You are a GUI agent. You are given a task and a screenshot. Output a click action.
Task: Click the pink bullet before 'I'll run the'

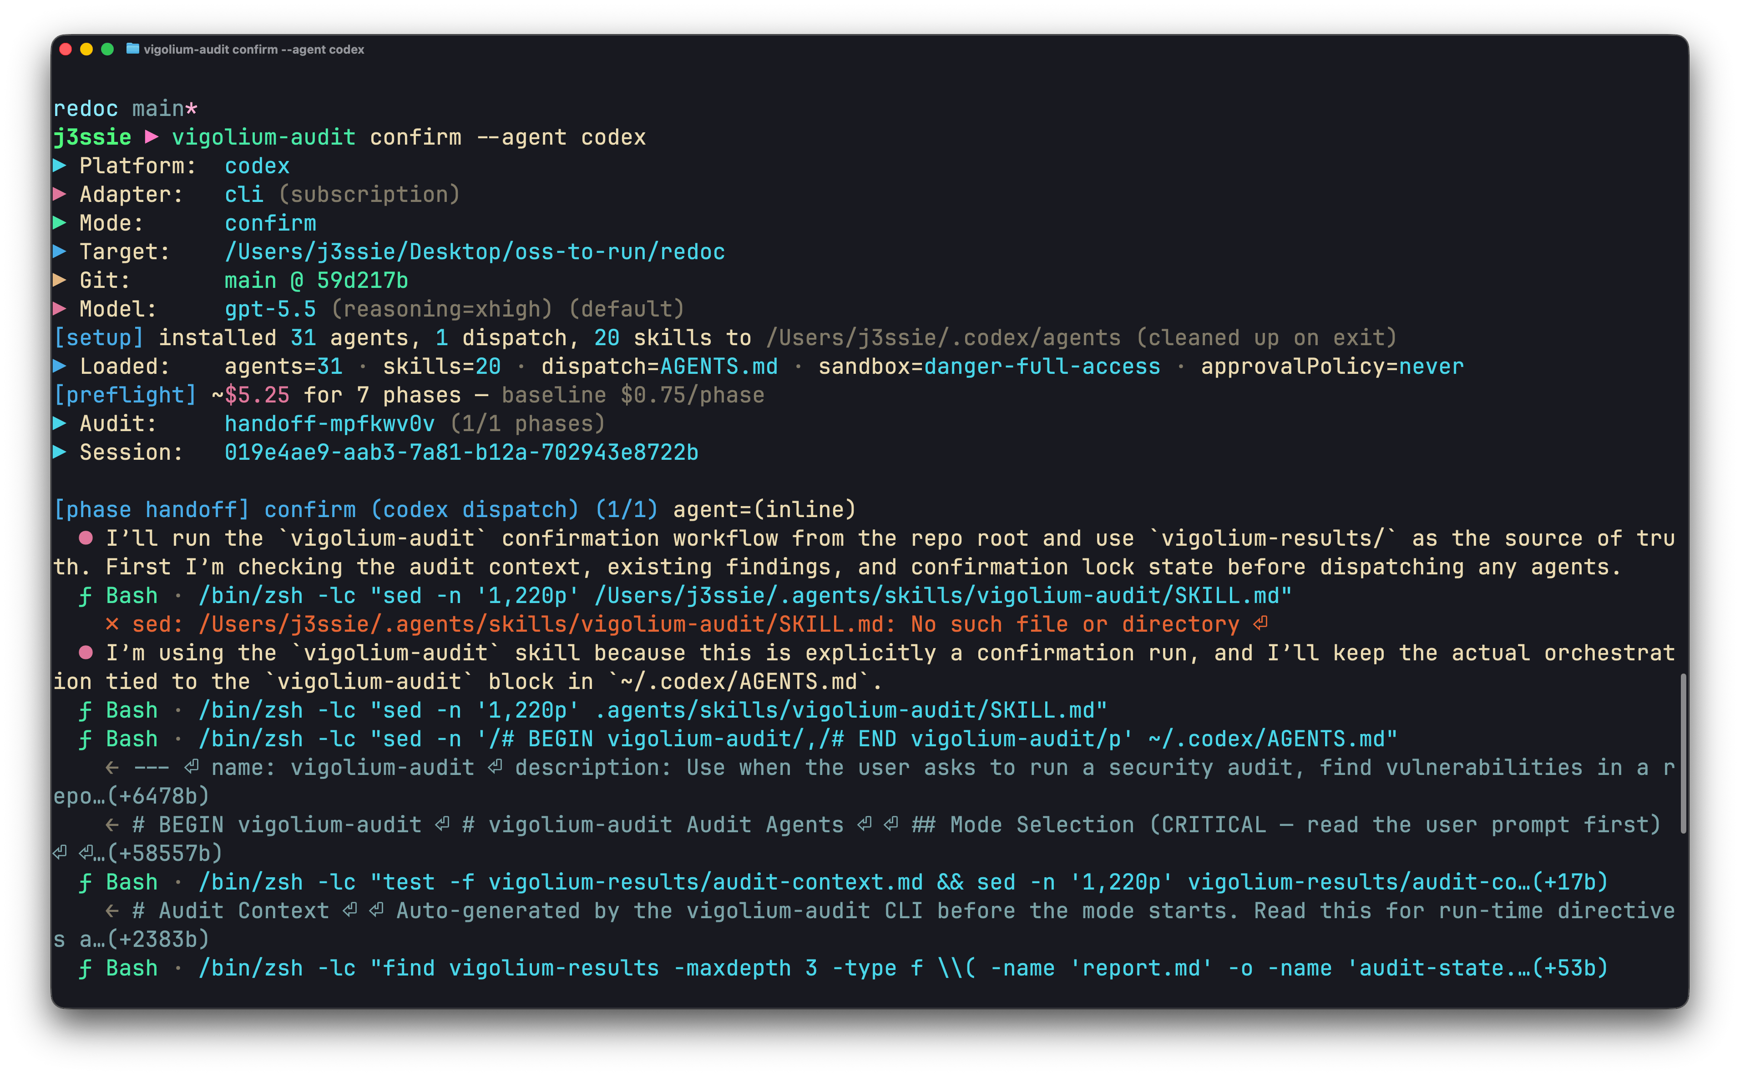tap(86, 538)
